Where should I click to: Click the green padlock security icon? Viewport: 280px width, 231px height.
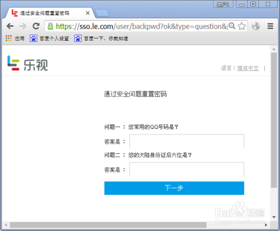pyautogui.click(x=50, y=26)
